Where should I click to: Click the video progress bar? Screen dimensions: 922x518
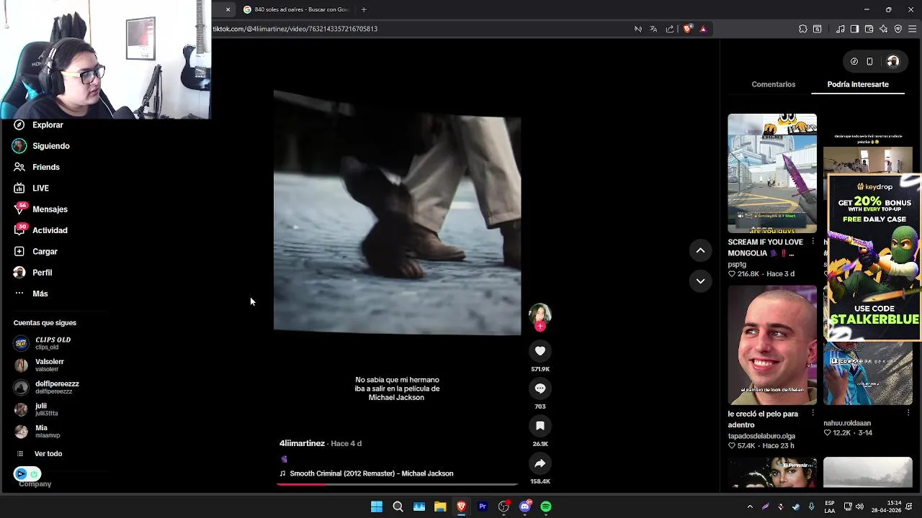[x=398, y=484]
